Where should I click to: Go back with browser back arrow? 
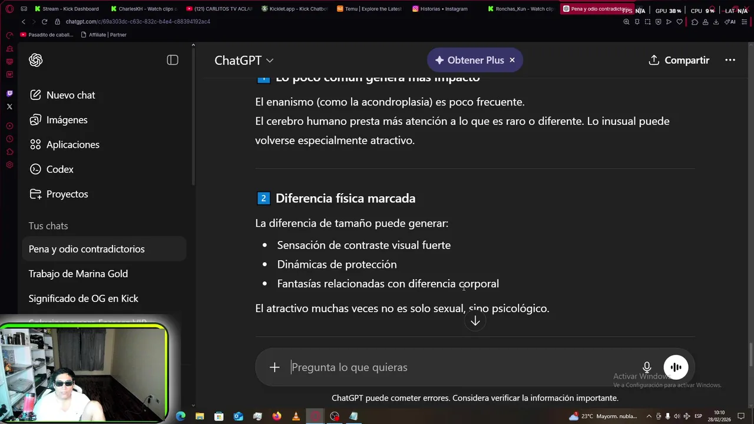pos(23,22)
